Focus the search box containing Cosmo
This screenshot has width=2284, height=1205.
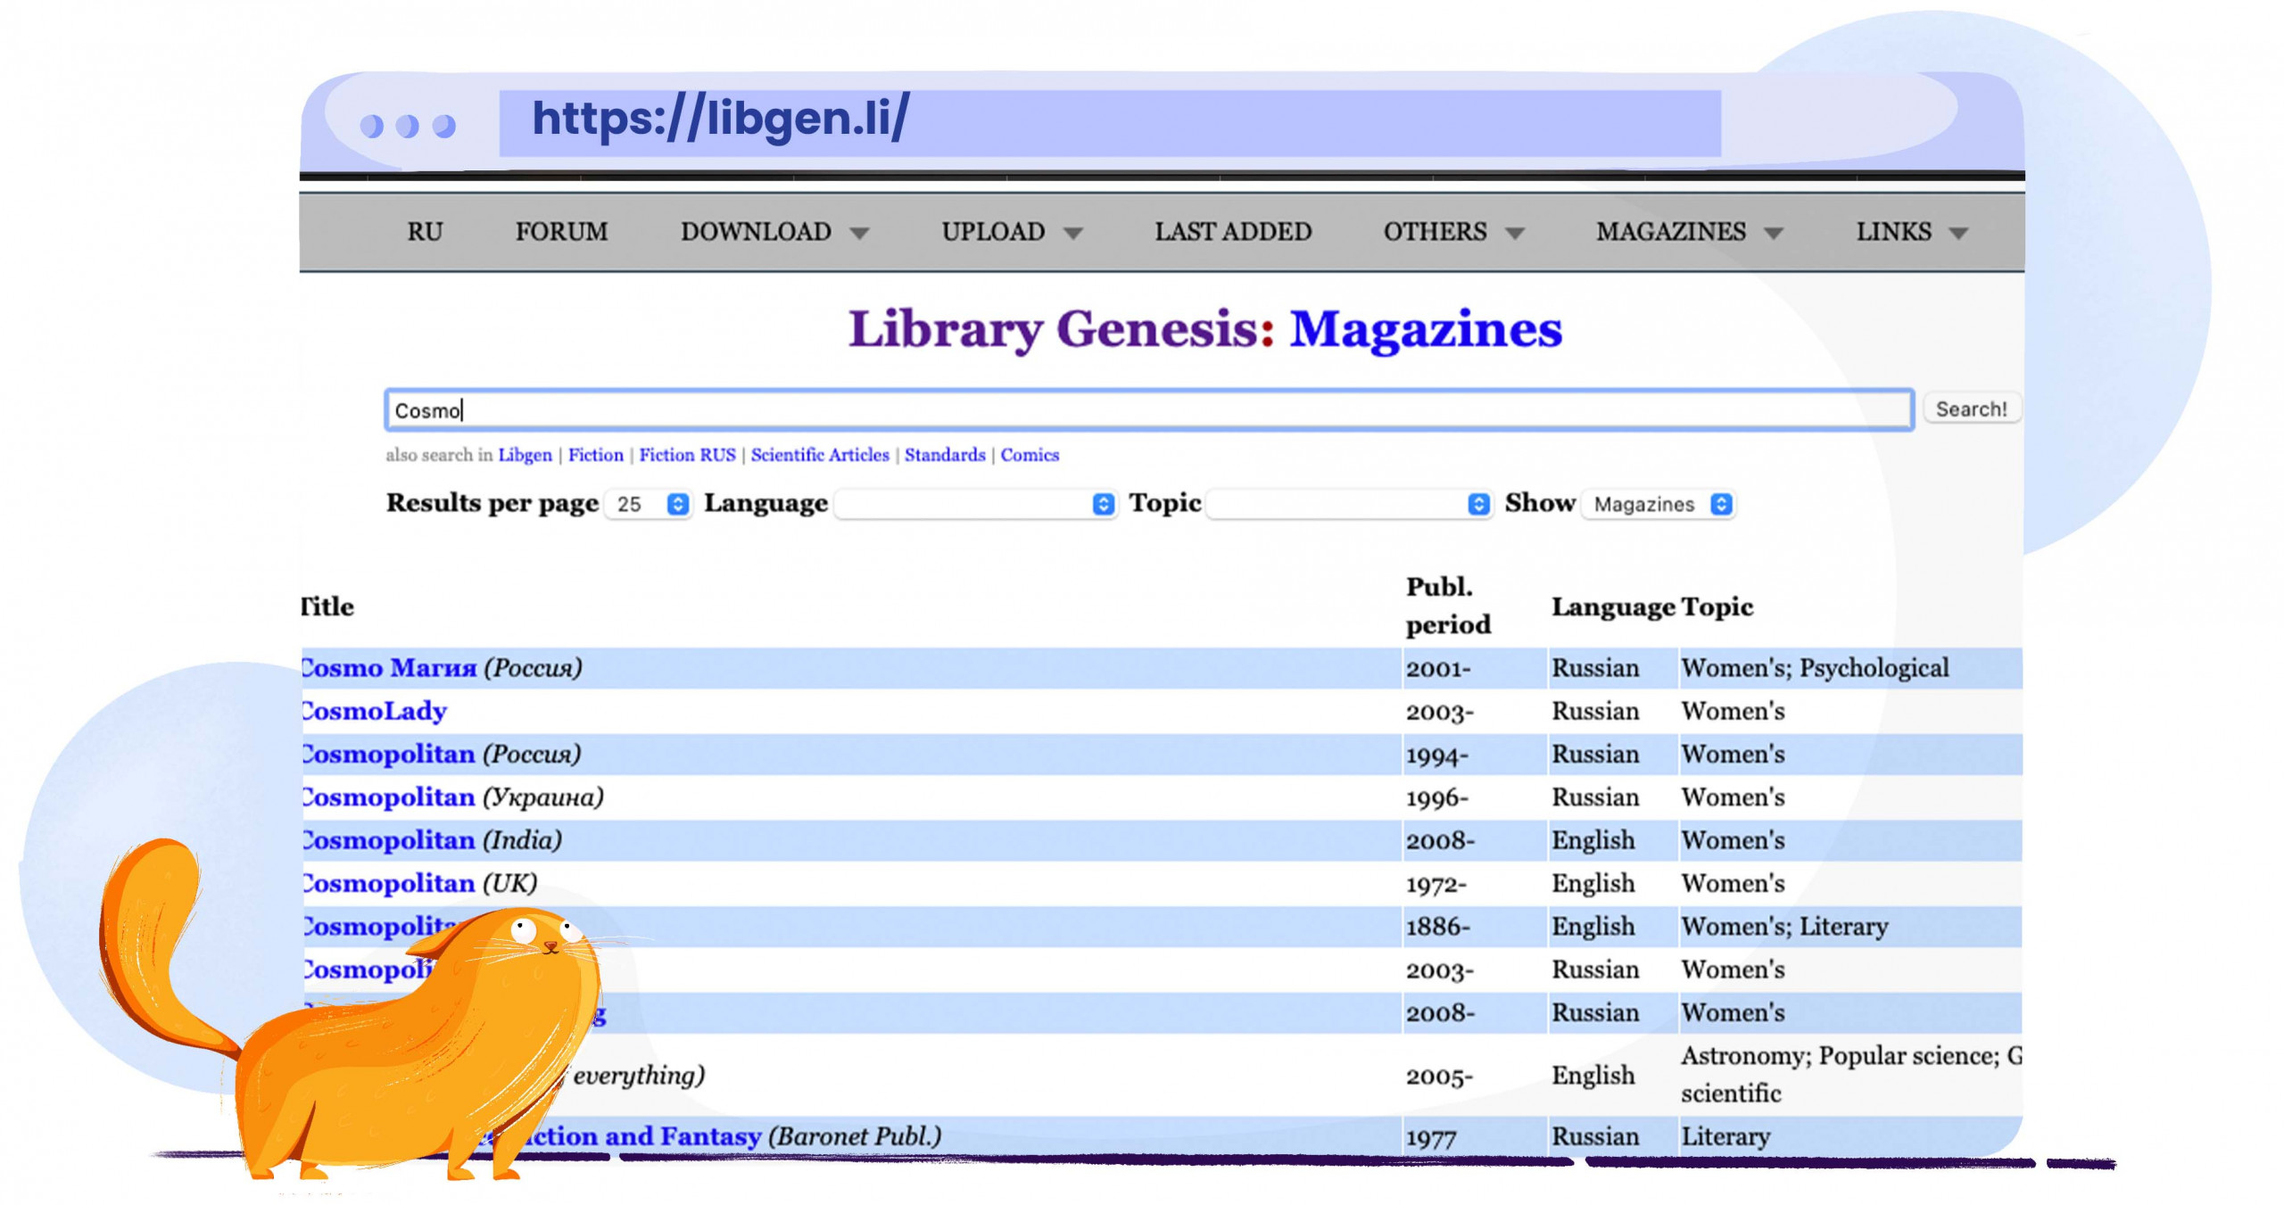(x=1149, y=410)
